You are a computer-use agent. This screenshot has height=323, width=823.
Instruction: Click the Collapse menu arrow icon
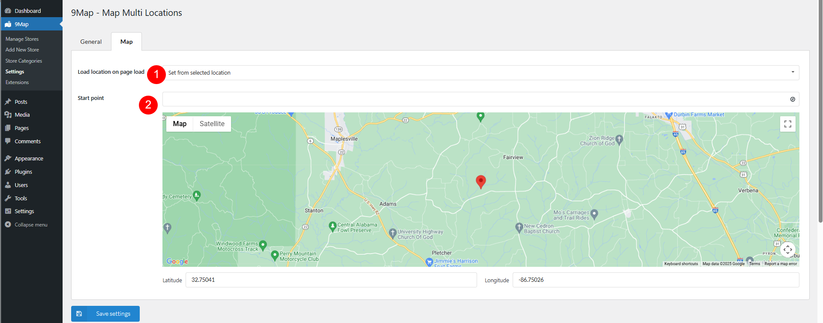coord(8,224)
